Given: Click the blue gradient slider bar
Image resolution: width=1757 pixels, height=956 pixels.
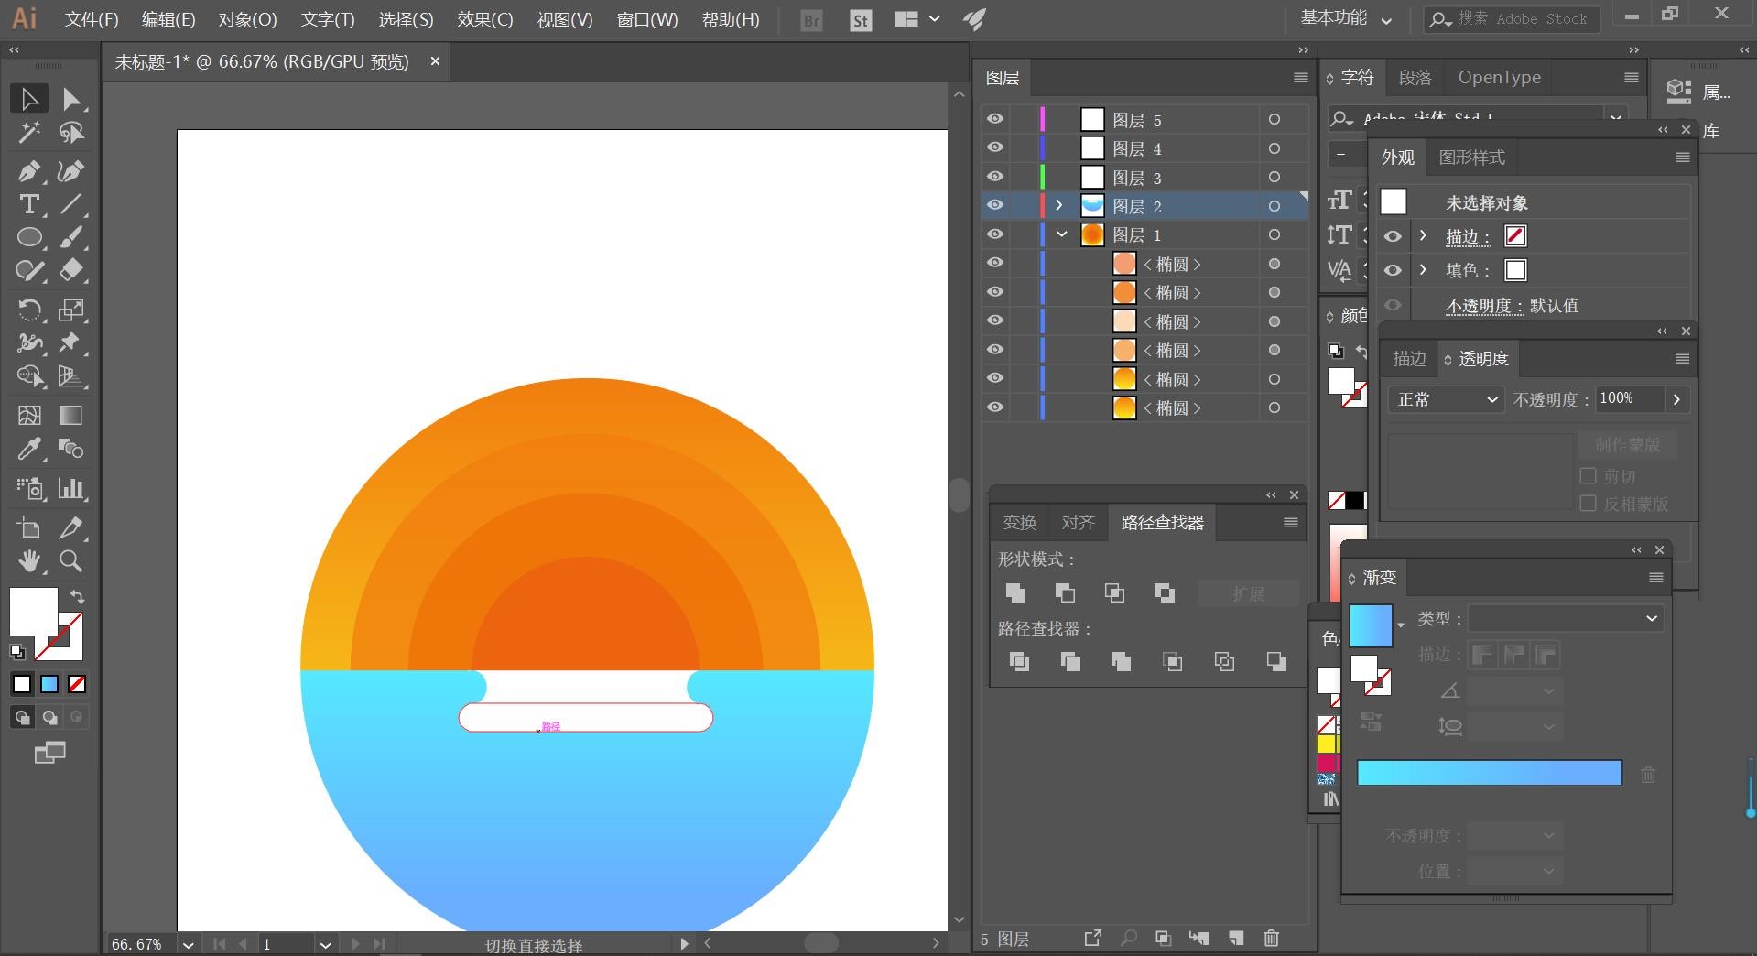Looking at the screenshot, I should click(1489, 773).
